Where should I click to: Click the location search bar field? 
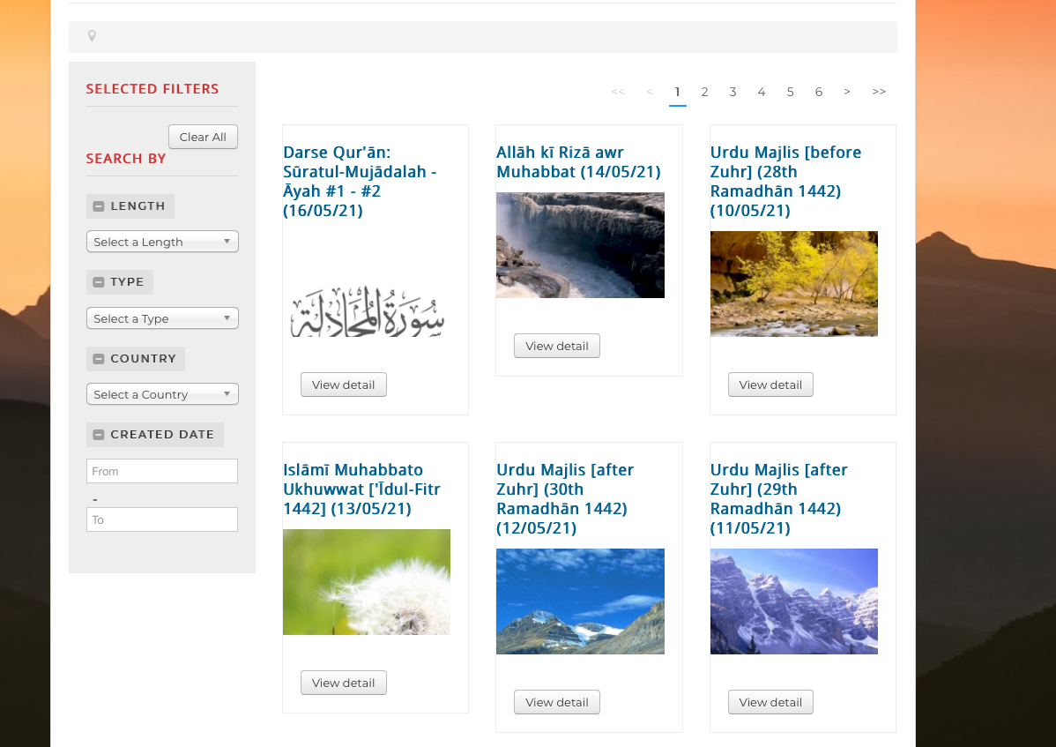pyautogui.click(x=483, y=37)
